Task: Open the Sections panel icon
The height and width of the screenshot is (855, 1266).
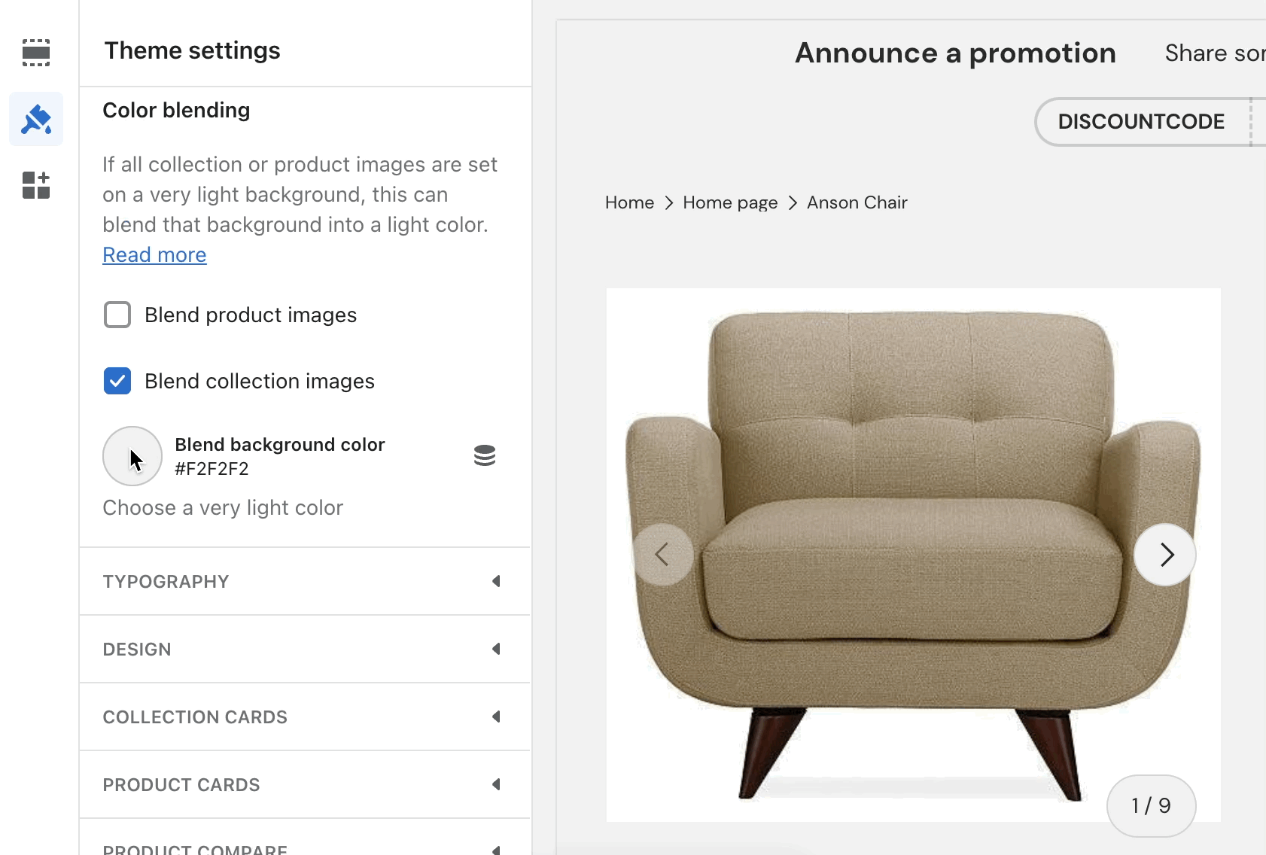Action: [x=36, y=53]
